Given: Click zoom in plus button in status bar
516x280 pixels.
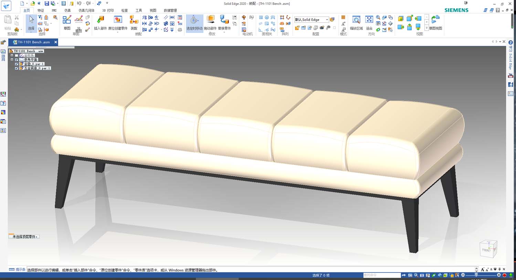Looking at the screenshot, I should coord(499,275).
